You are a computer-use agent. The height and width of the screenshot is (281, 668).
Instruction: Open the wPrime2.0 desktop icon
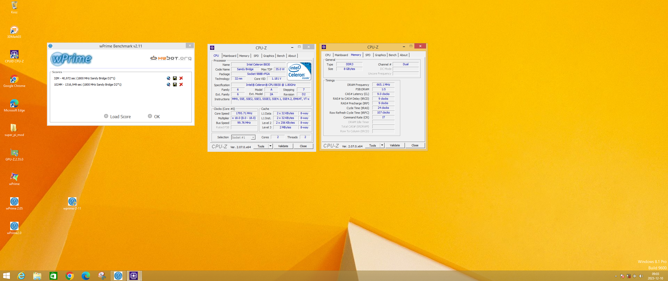[x=14, y=228]
